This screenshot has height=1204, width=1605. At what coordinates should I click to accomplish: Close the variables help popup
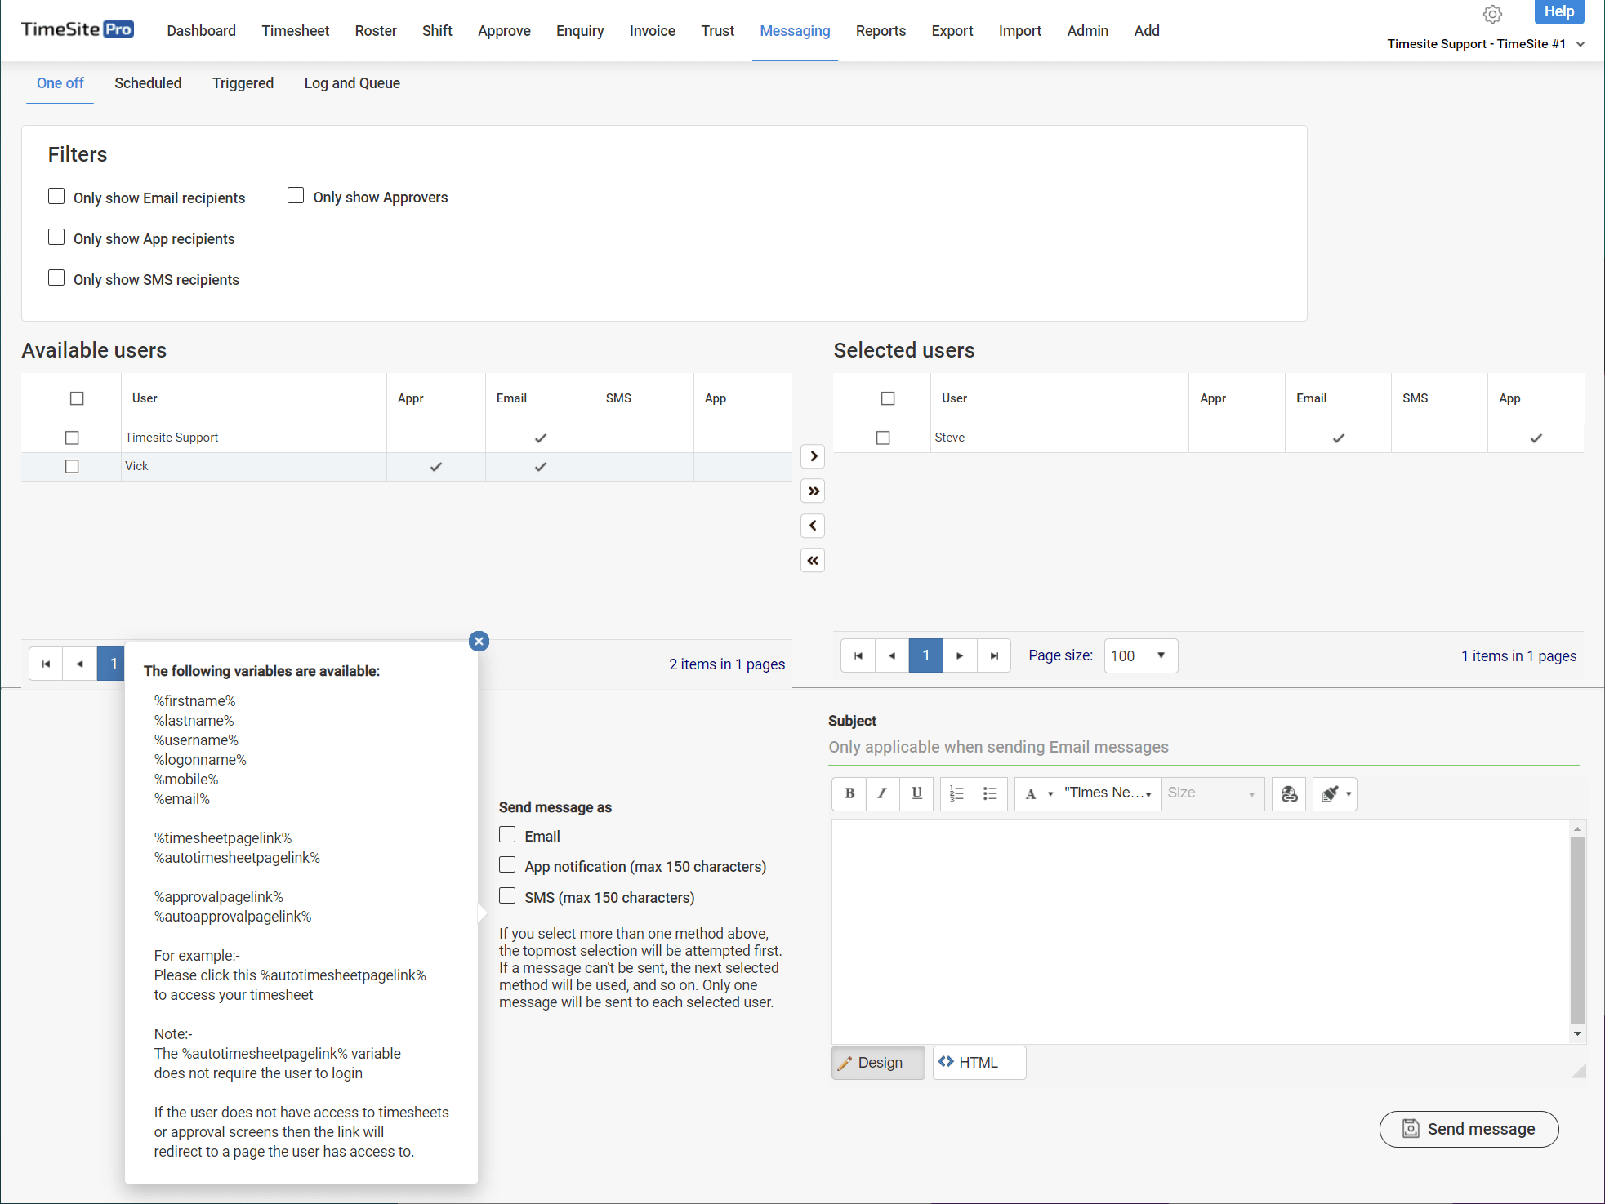click(x=479, y=642)
